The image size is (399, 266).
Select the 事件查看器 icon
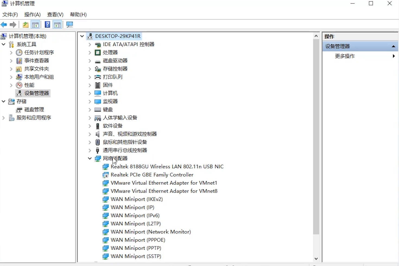[19, 61]
